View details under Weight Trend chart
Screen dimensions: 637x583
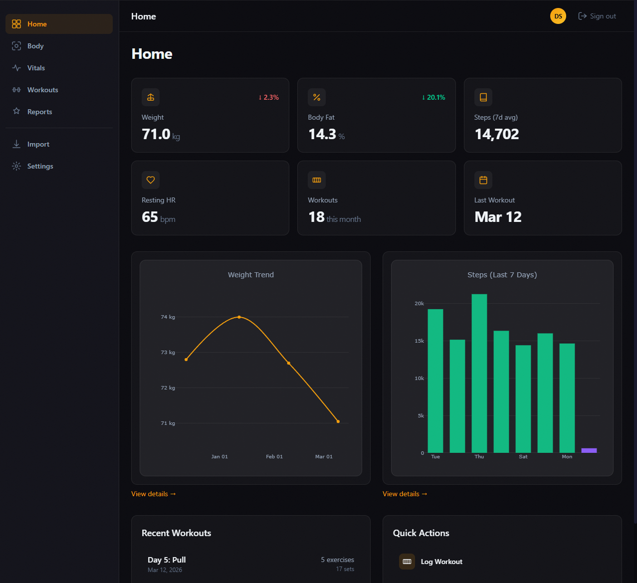(x=154, y=494)
